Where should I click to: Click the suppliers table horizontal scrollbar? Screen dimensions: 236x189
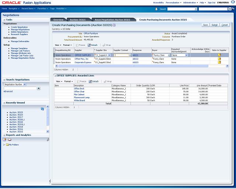coord(133,66)
